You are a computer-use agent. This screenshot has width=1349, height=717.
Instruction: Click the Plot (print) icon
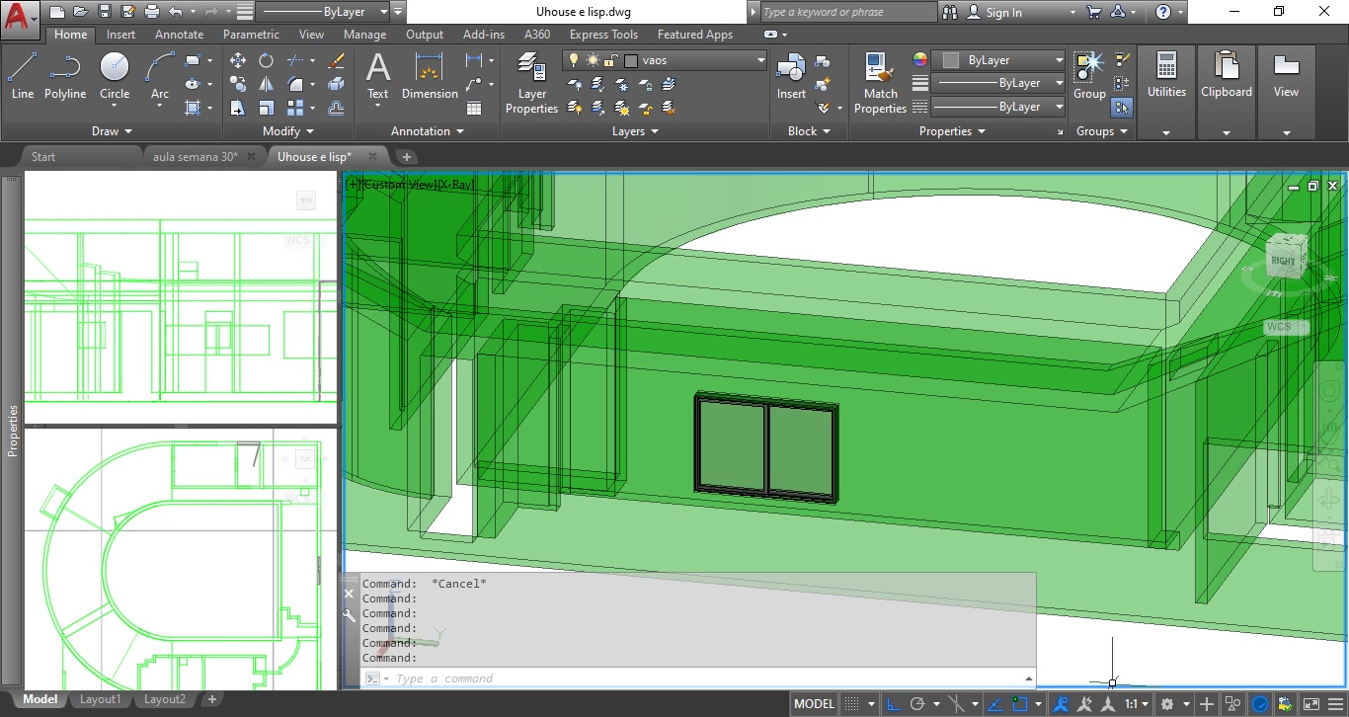point(151,12)
